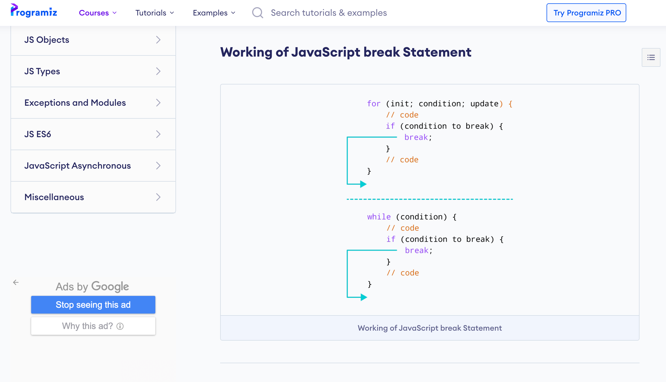This screenshot has height=382, width=666.
Task: Click the search magnifier icon
Action: [257, 13]
